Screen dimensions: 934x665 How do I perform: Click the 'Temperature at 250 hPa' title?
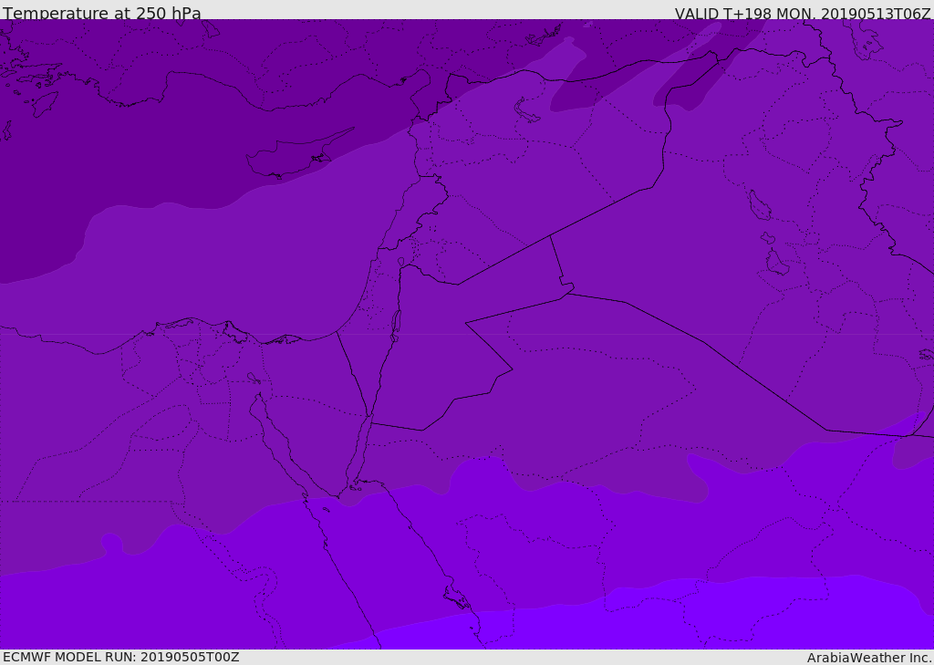(x=102, y=13)
